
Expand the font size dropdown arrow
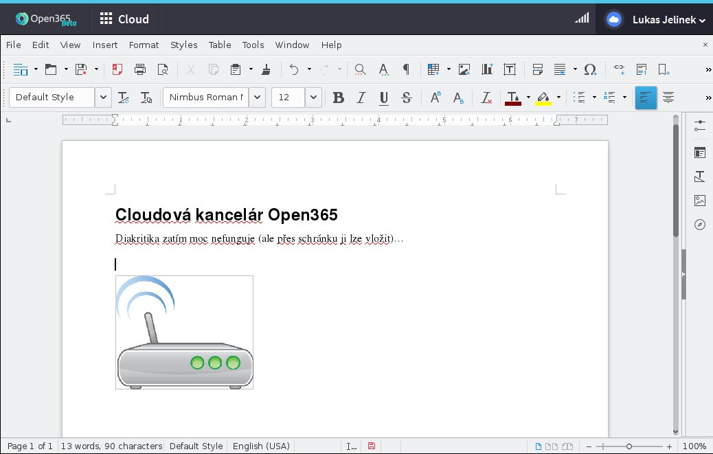pos(313,98)
